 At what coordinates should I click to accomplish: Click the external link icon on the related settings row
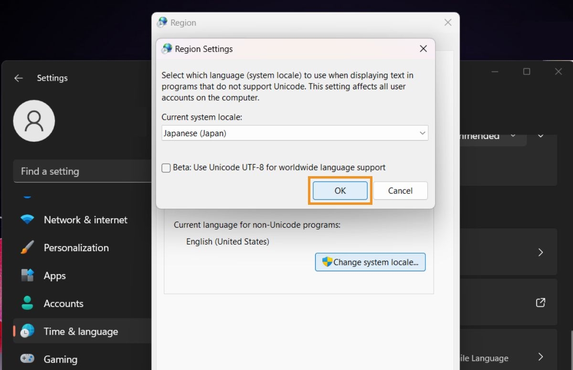pyautogui.click(x=540, y=302)
